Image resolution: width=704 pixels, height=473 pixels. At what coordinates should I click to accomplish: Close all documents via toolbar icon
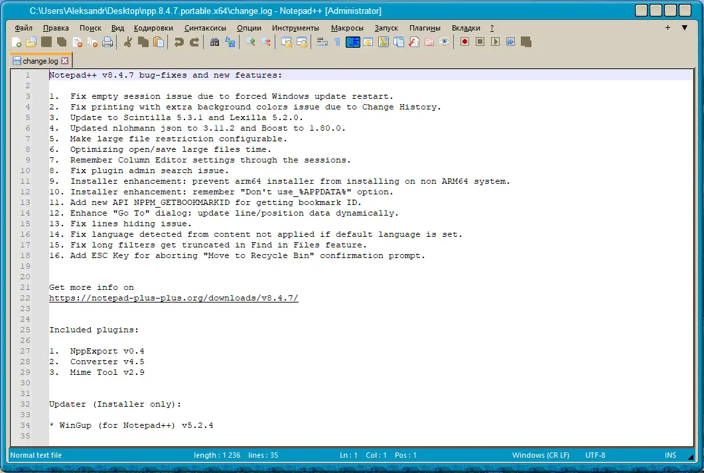[92, 42]
